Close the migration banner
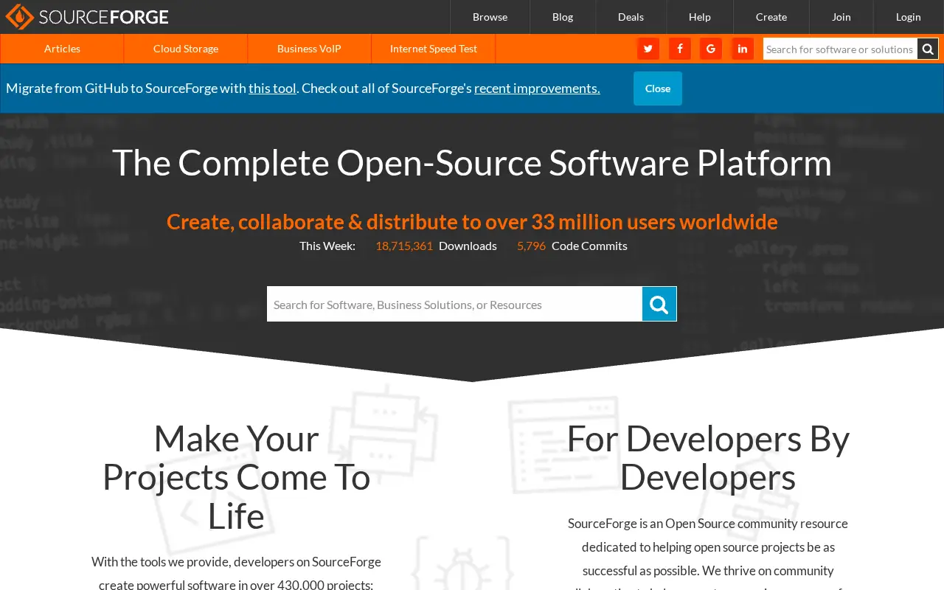The width and height of the screenshot is (944, 590). (x=658, y=88)
